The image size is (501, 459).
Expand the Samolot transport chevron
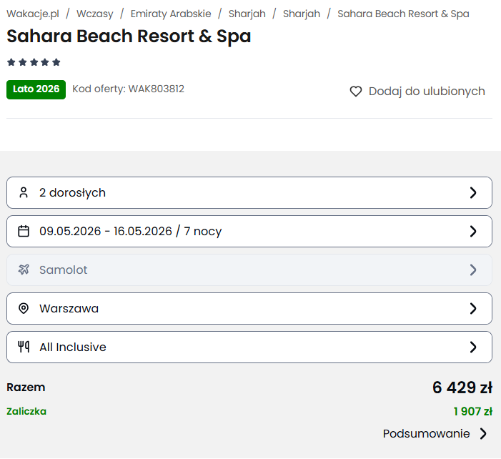pyautogui.click(x=472, y=270)
